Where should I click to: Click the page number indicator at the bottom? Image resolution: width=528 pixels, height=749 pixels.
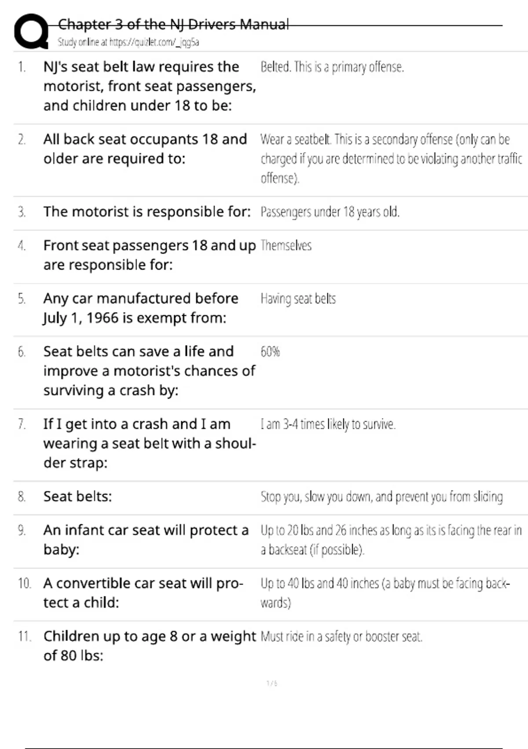272,683
